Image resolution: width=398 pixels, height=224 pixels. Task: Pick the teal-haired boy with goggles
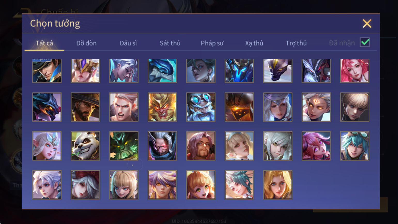[355, 146]
